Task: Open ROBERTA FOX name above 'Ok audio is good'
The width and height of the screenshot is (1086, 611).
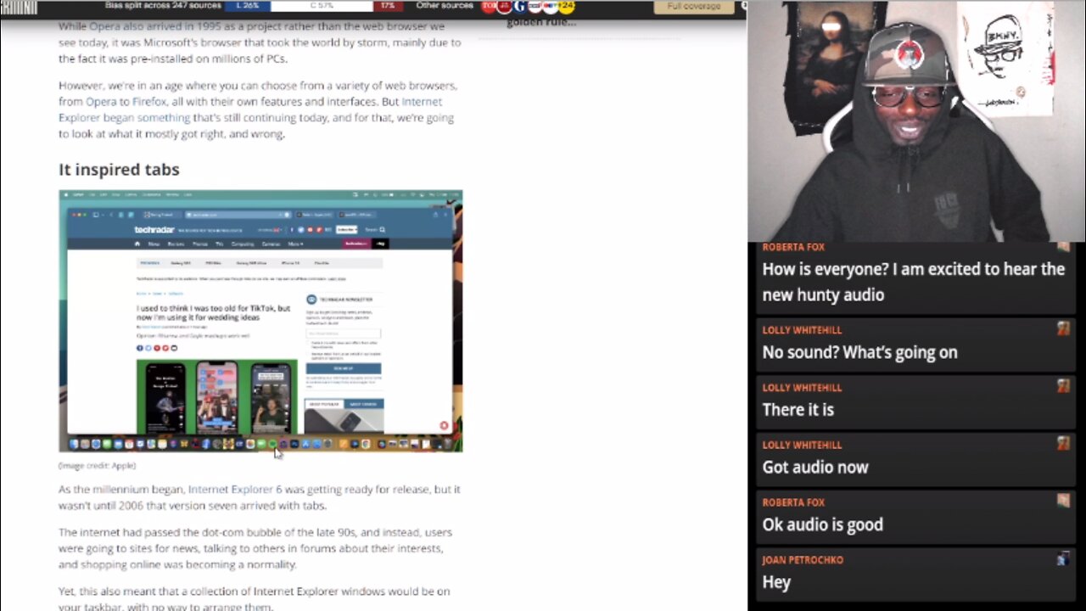Action: 793,502
